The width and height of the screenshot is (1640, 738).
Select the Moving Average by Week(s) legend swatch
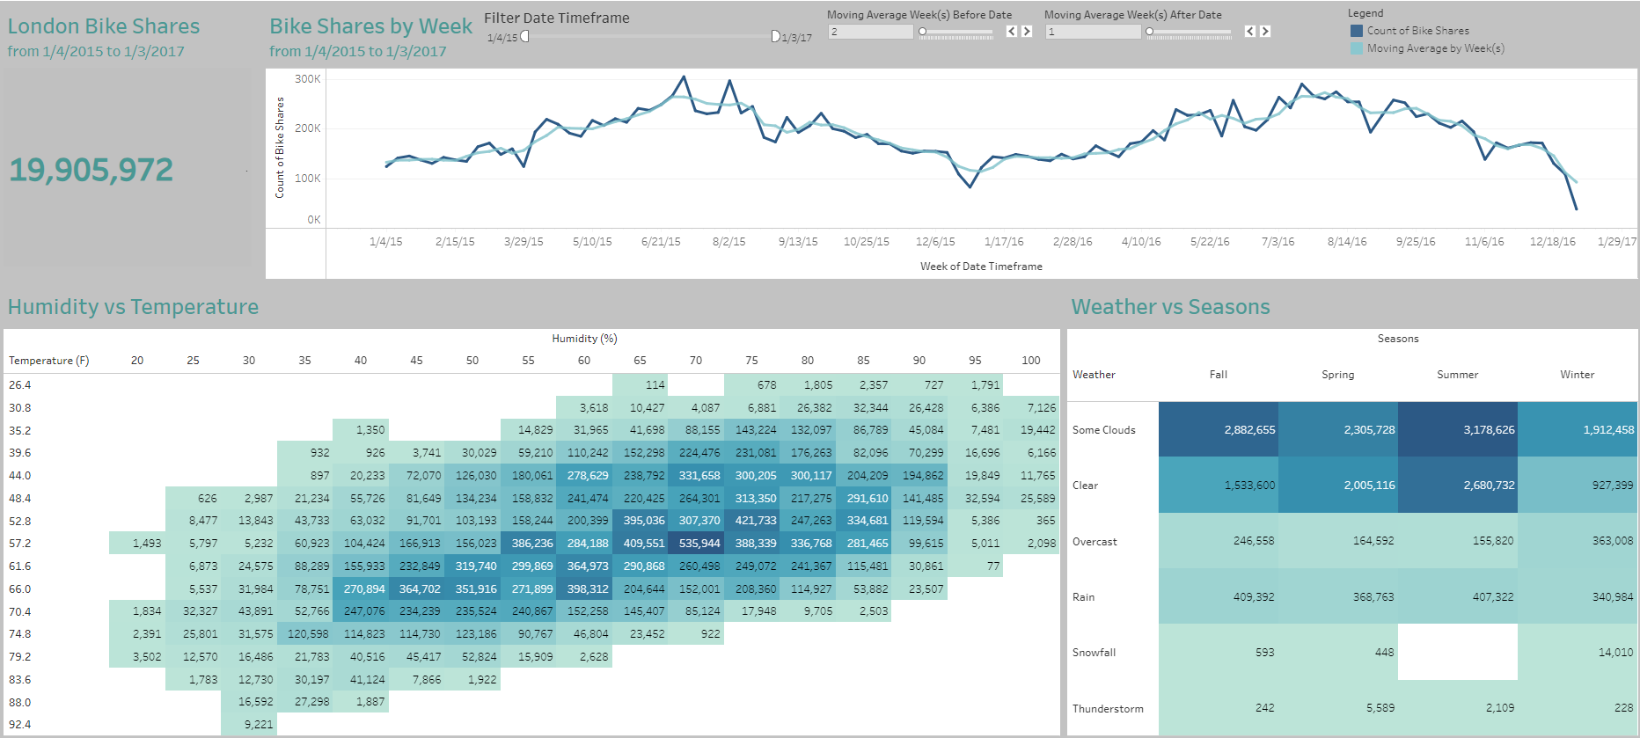1357,48
